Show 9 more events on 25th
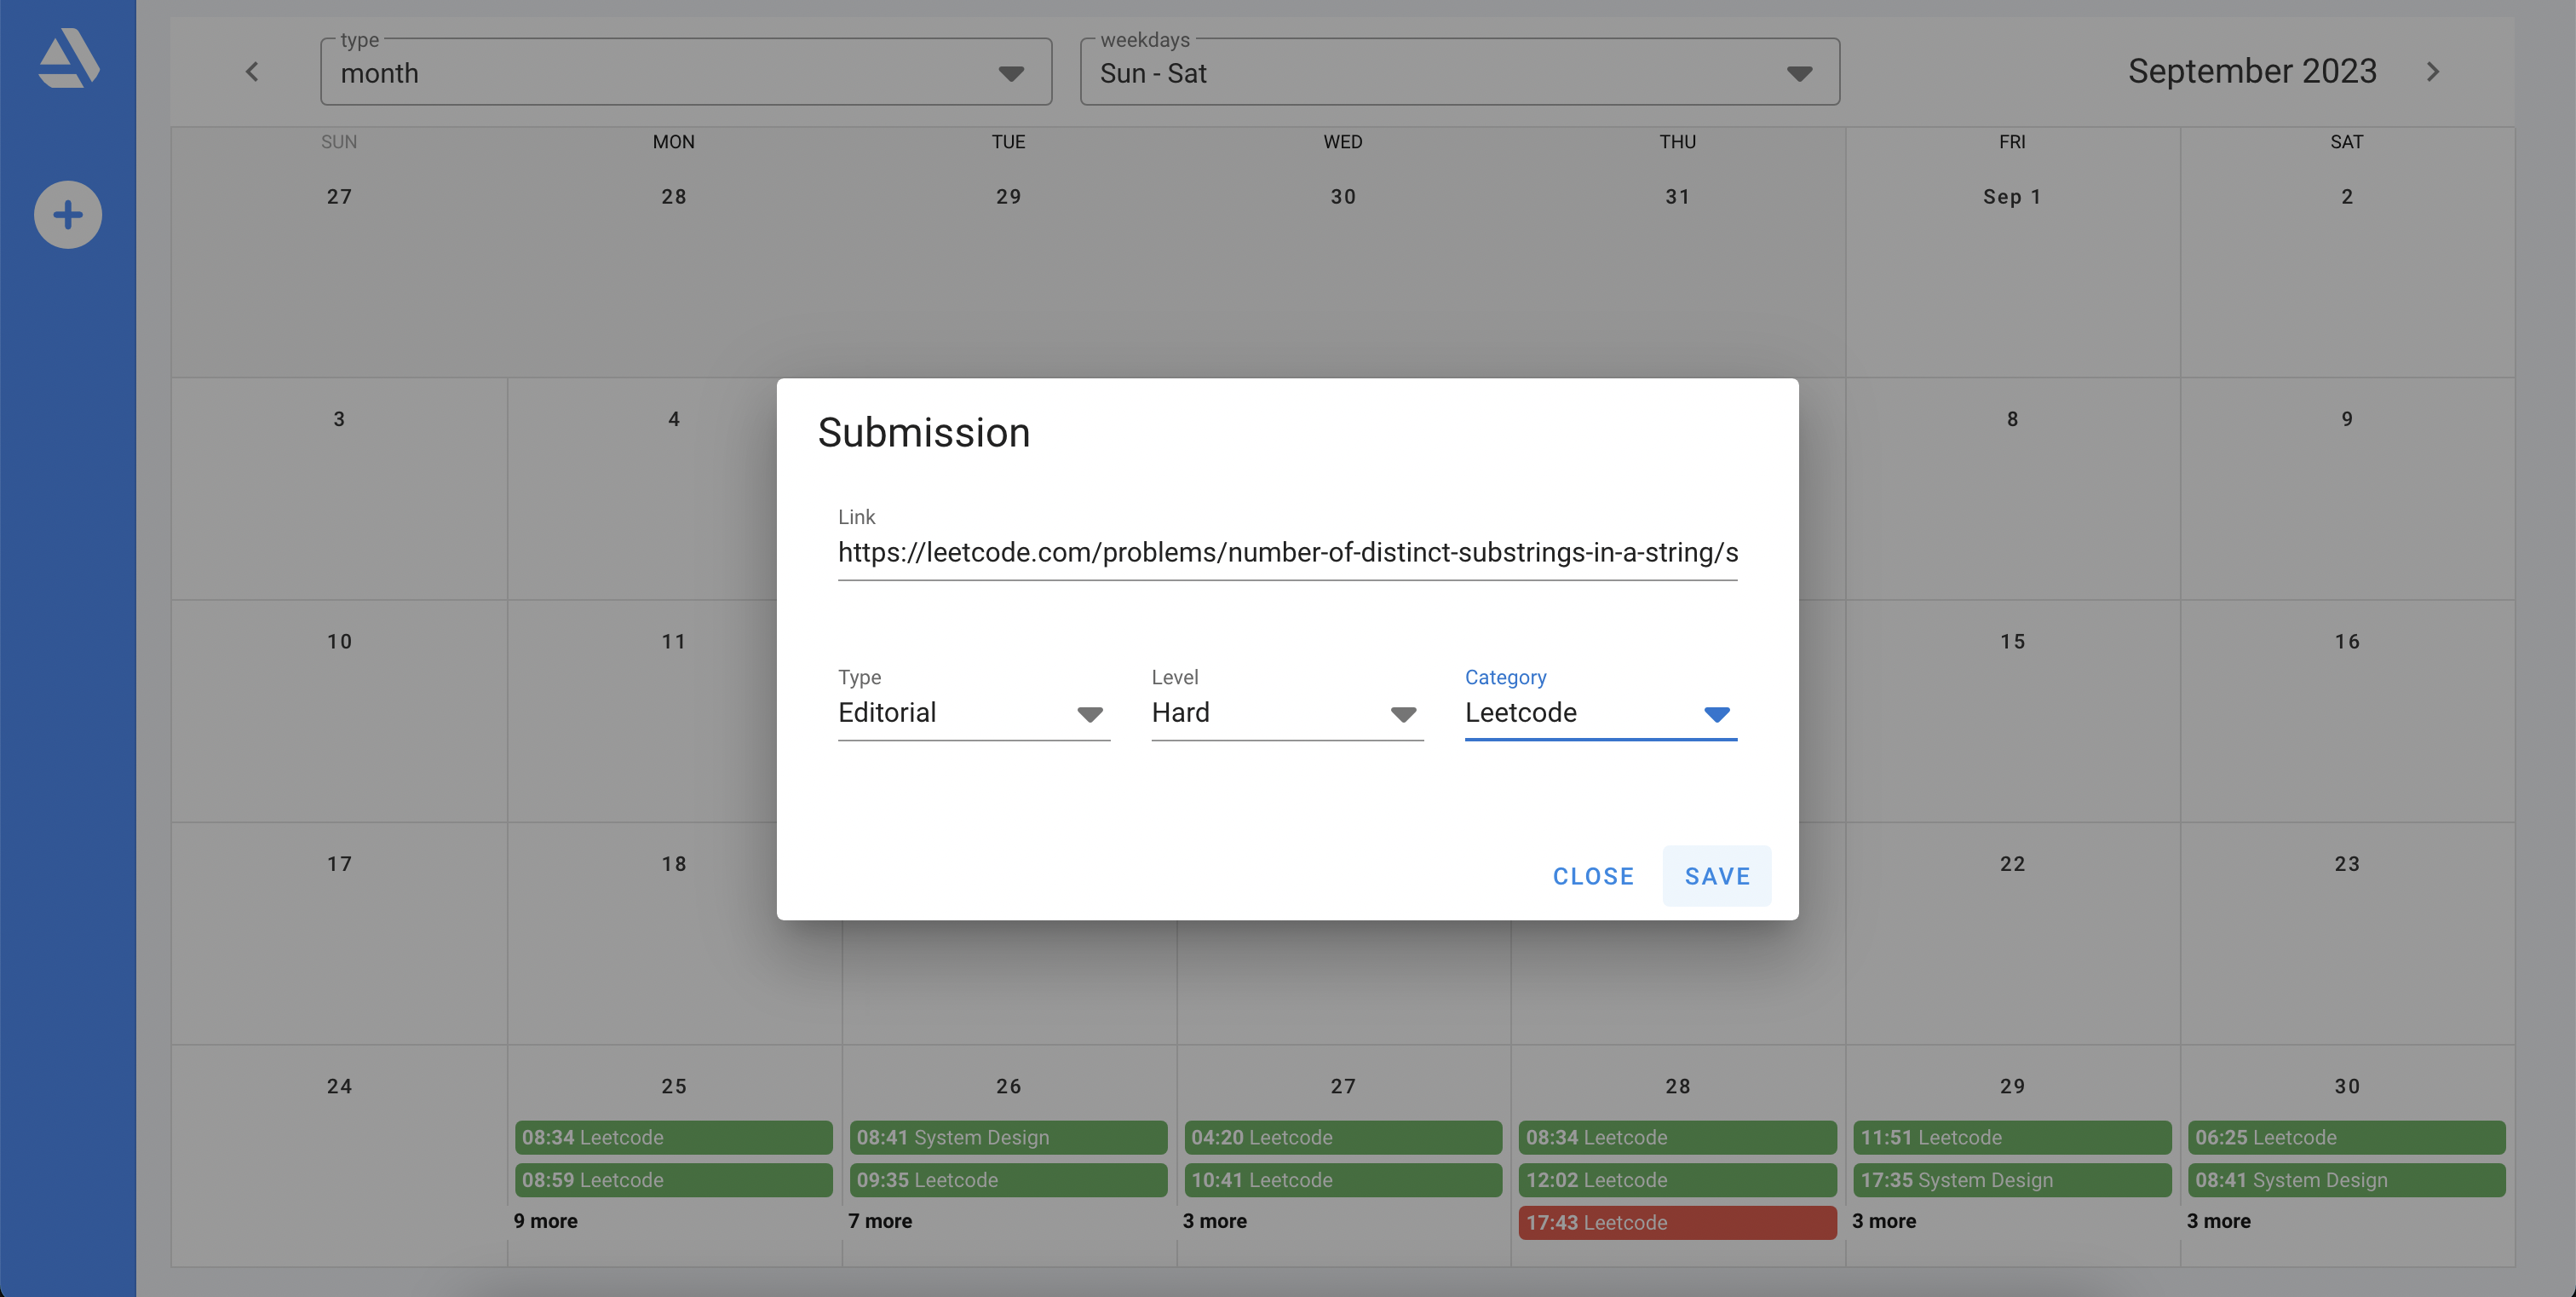The image size is (2576, 1297). pyautogui.click(x=546, y=1221)
